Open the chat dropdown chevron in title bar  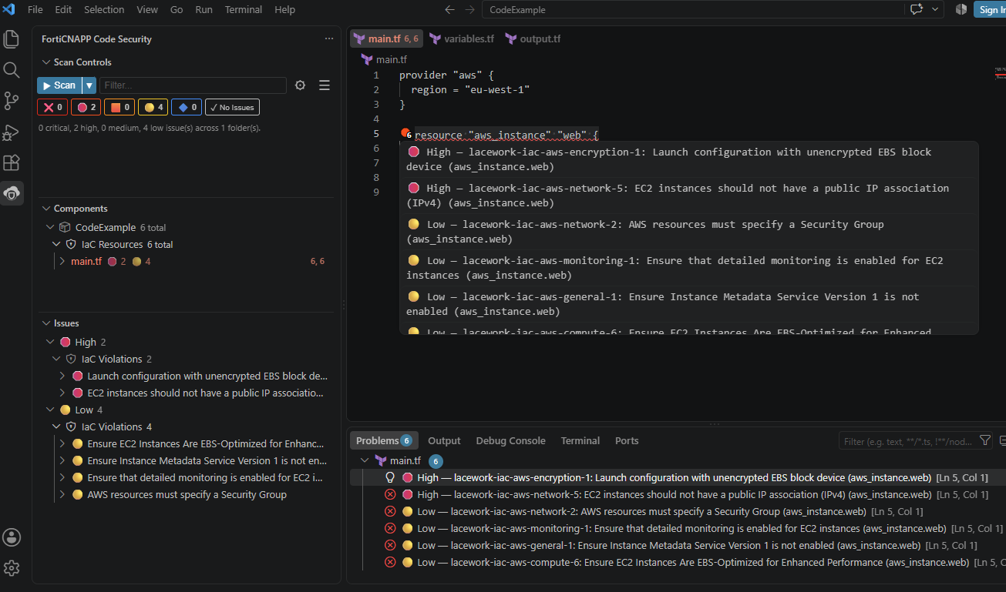[936, 10]
